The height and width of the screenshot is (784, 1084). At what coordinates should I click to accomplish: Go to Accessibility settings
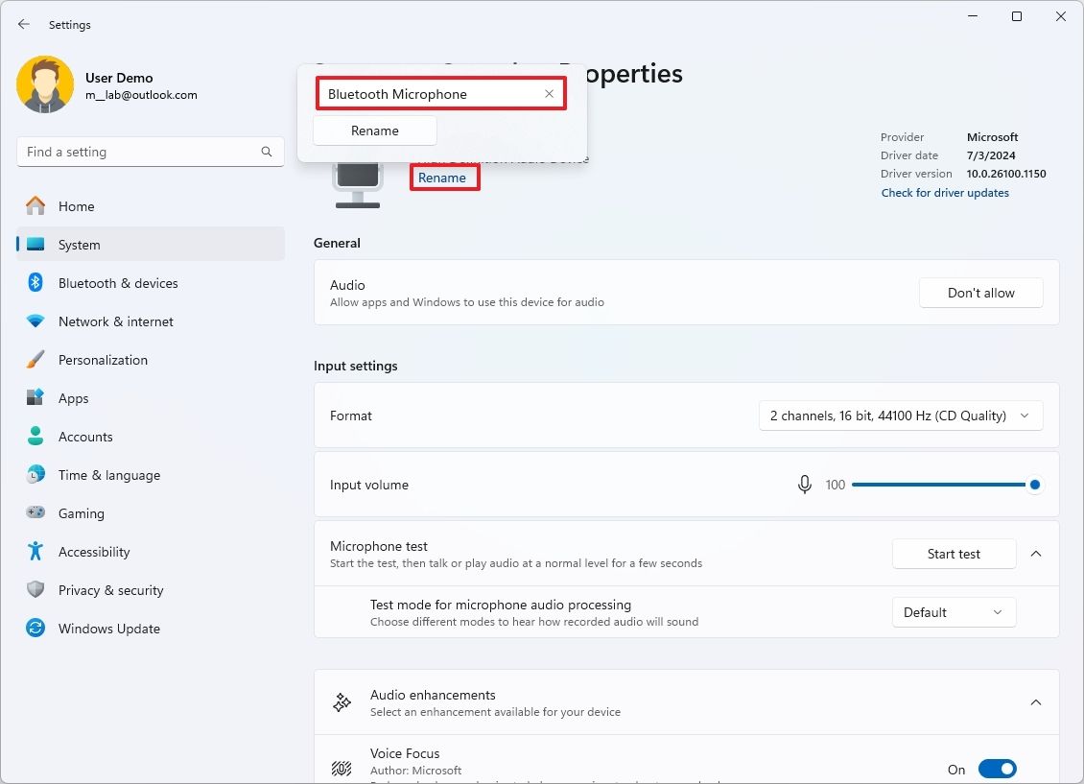93,552
